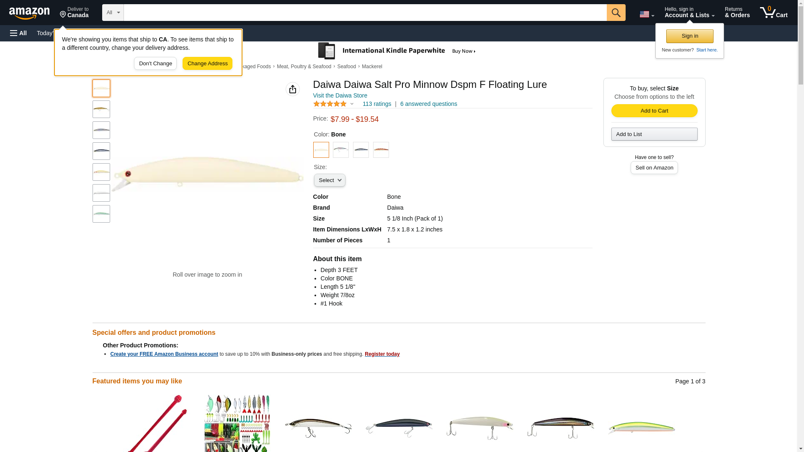Click the Change Address button
Image resolution: width=804 pixels, height=452 pixels.
(x=207, y=64)
